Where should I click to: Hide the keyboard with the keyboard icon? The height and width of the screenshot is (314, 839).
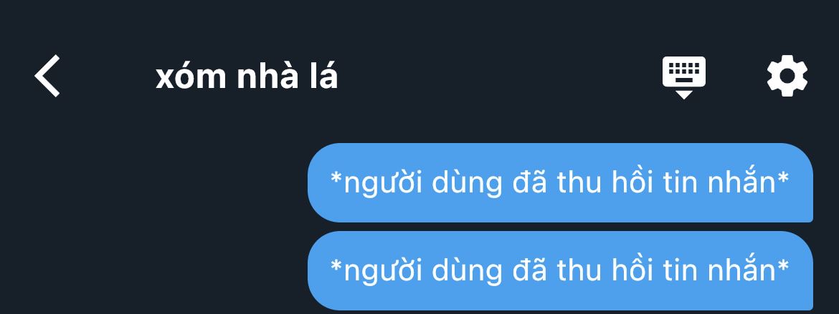[684, 77]
